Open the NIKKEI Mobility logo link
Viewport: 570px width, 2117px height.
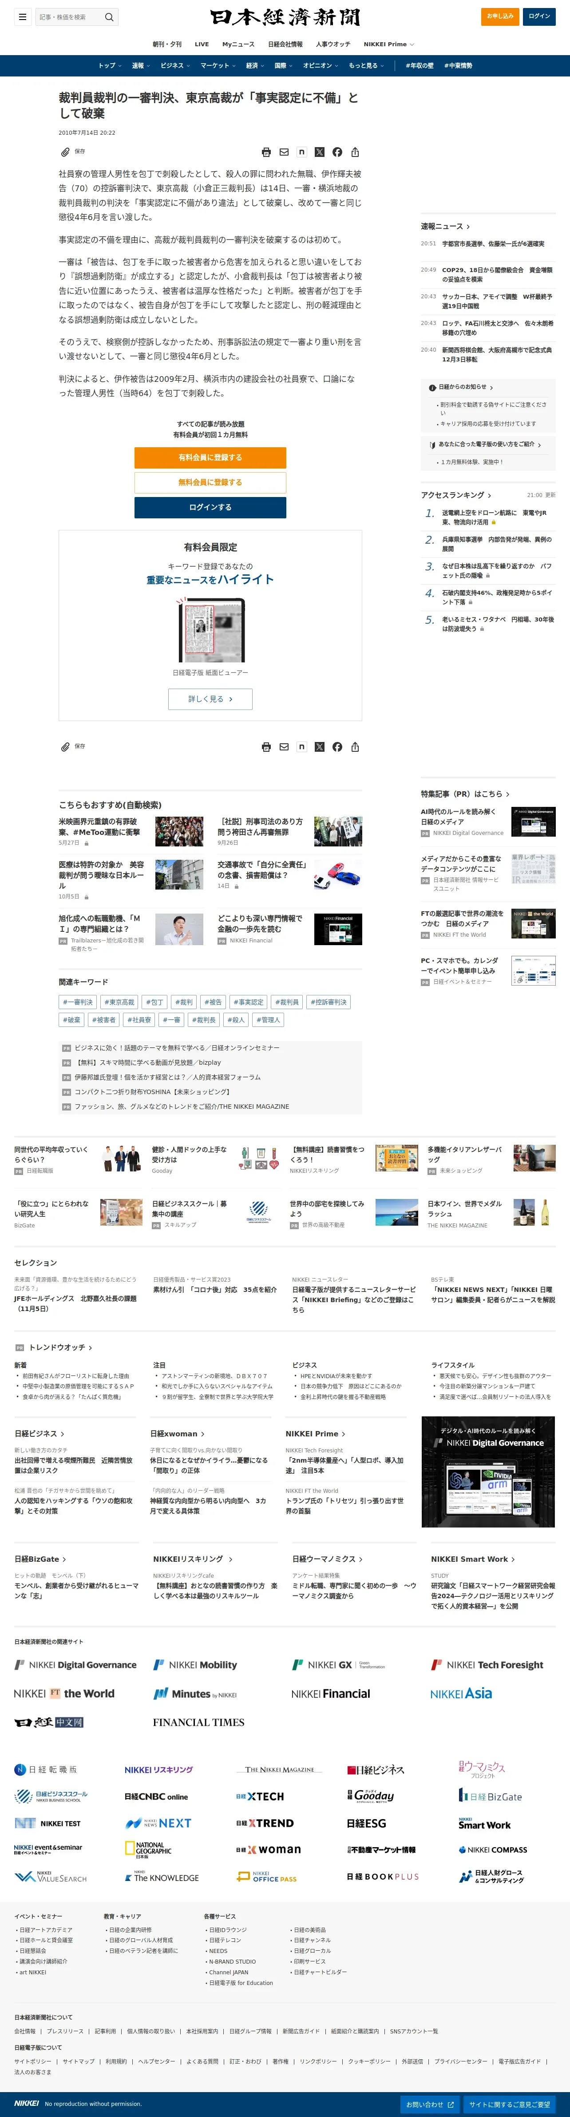pyautogui.click(x=195, y=1665)
